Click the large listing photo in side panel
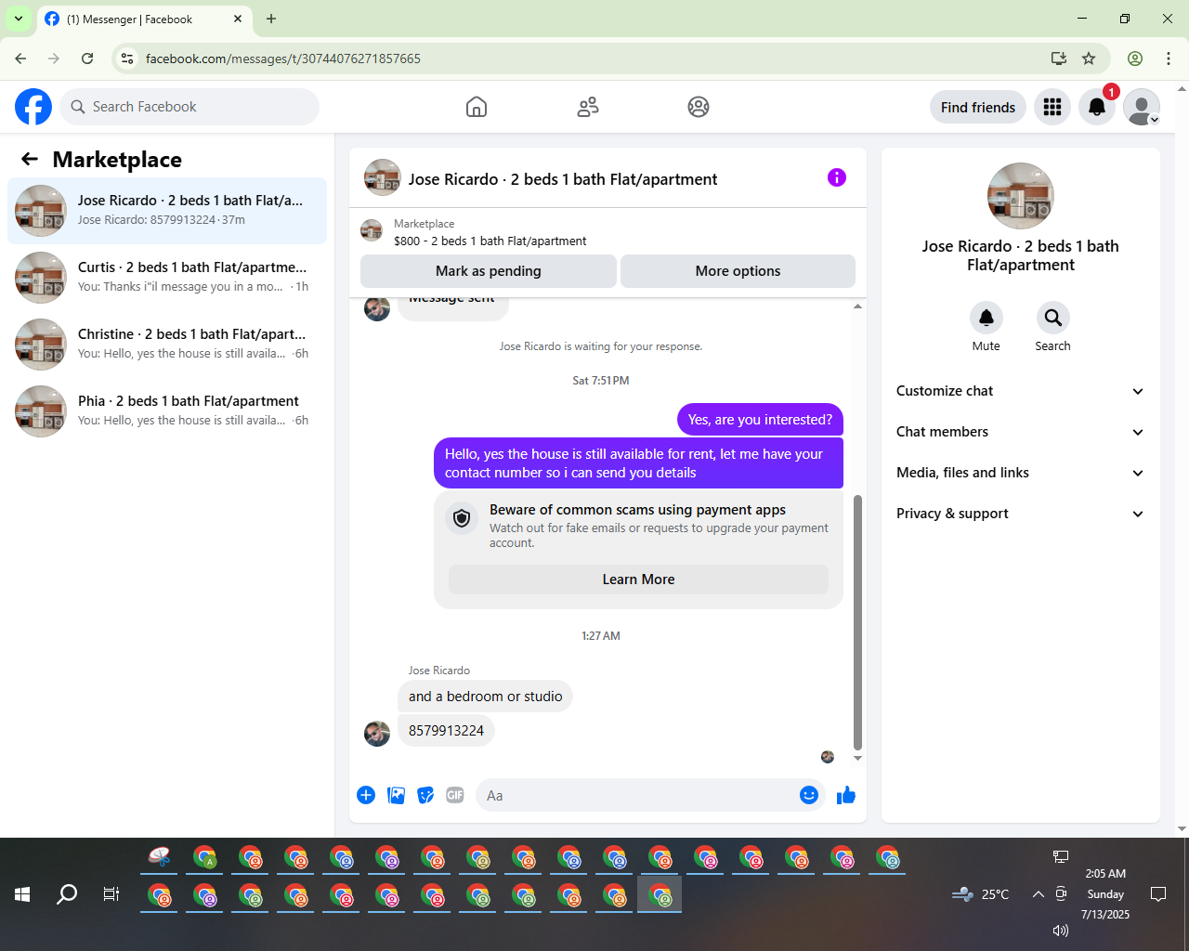 coord(1021,196)
